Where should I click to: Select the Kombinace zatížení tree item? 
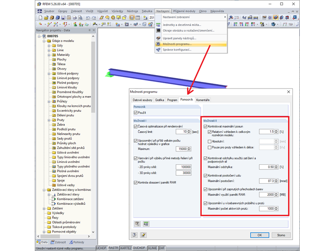70,199
